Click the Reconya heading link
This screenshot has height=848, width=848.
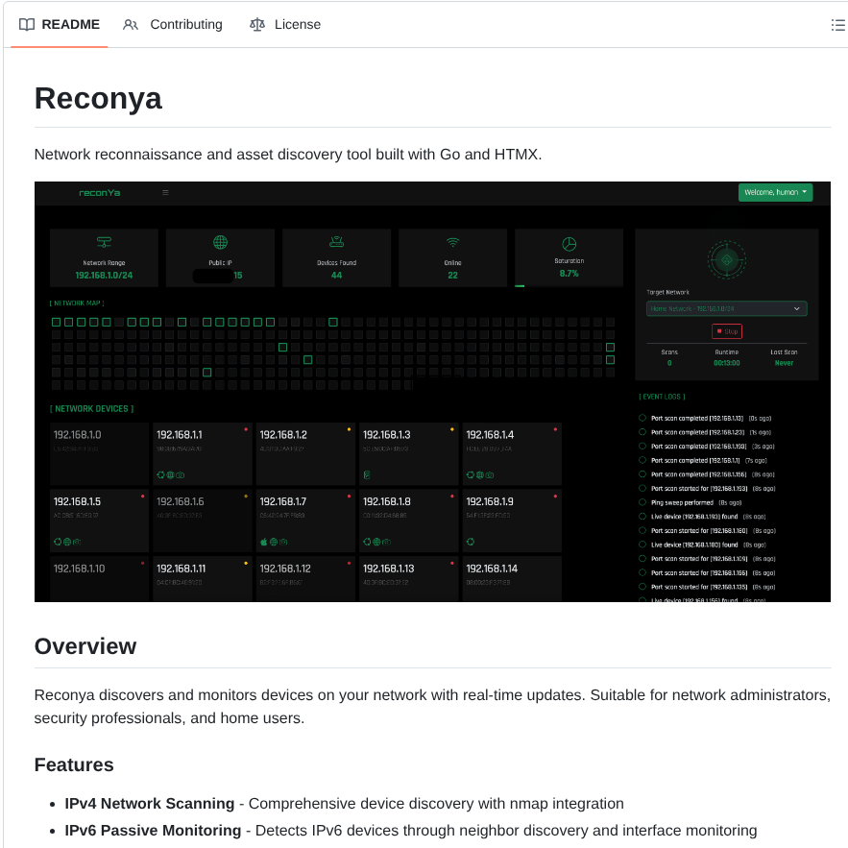[x=98, y=98]
